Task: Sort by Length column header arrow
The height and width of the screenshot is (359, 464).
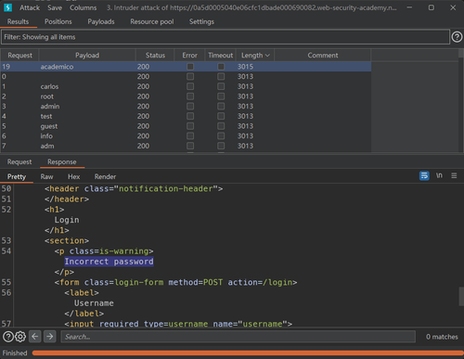Action: pos(267,56)
